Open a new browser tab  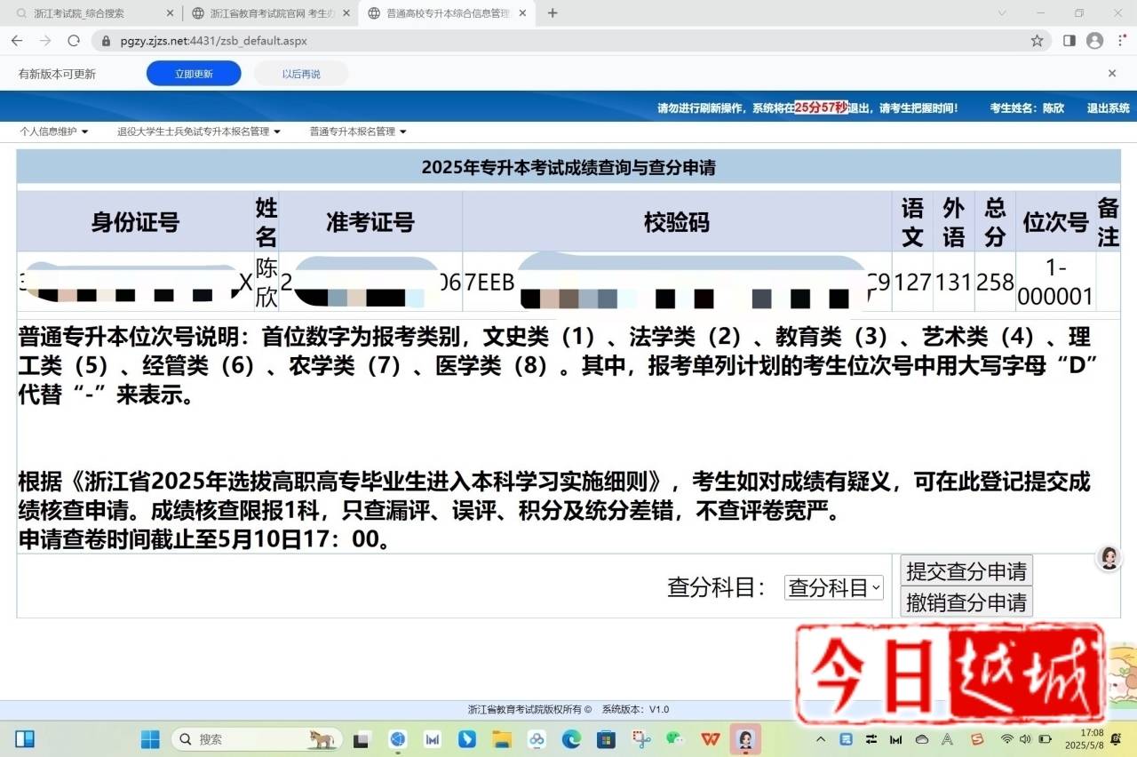pos(553,13)
